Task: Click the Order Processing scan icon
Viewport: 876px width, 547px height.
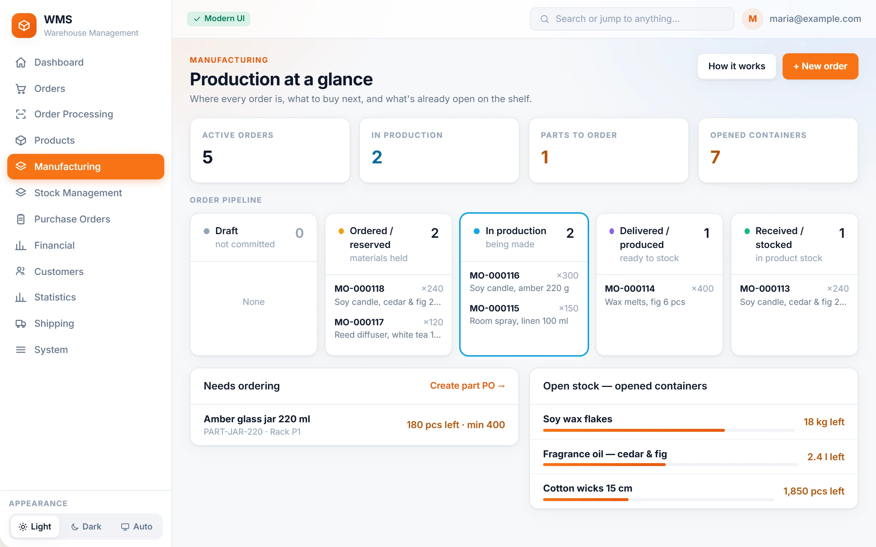Action: 21,114
